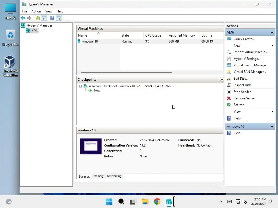Open the taskbar Search icon
Screen dimensions: 278x208
121,201
